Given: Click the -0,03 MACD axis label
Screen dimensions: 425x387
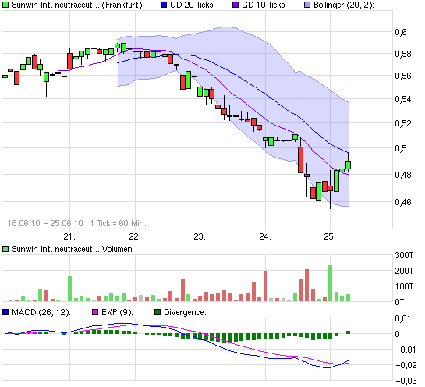Looking at the screenshot, I should click(406, 381).
